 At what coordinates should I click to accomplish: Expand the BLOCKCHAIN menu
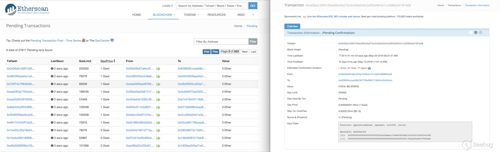[x=164, y=15]
